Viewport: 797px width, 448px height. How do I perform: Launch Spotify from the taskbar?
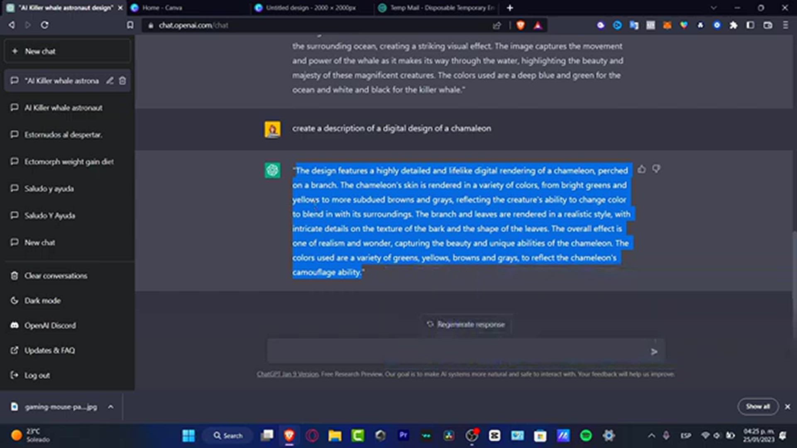point(587,436)
